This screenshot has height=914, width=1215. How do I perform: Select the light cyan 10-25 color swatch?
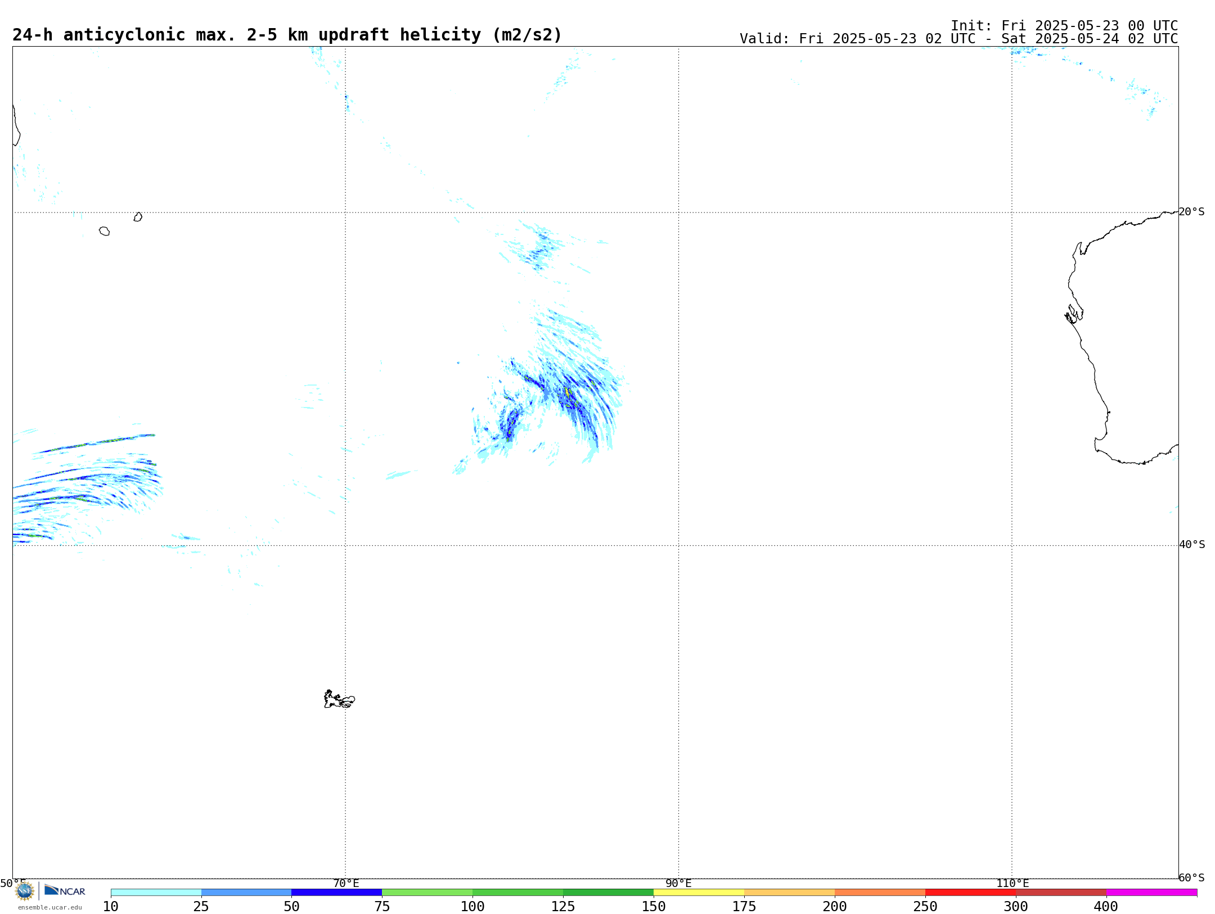[x=156, y=892]
